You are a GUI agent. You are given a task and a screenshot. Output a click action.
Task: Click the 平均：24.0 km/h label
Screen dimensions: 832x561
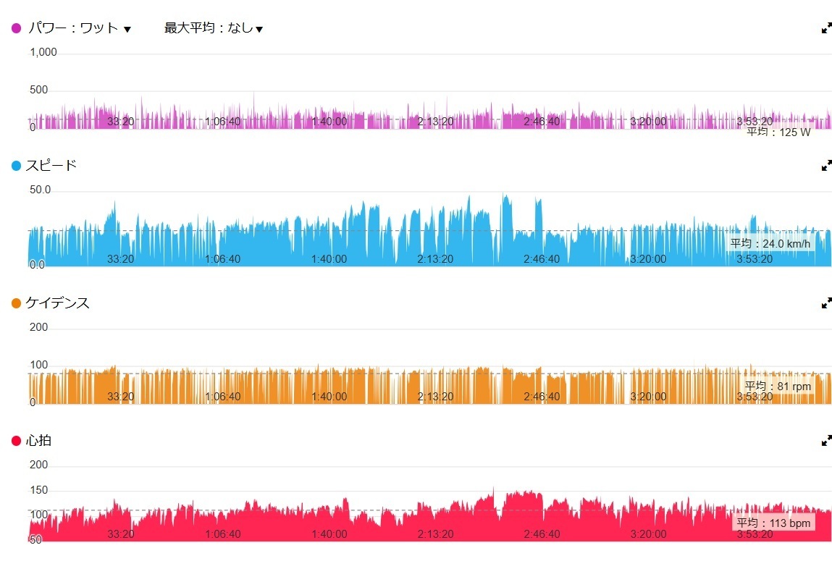(770, 243)
